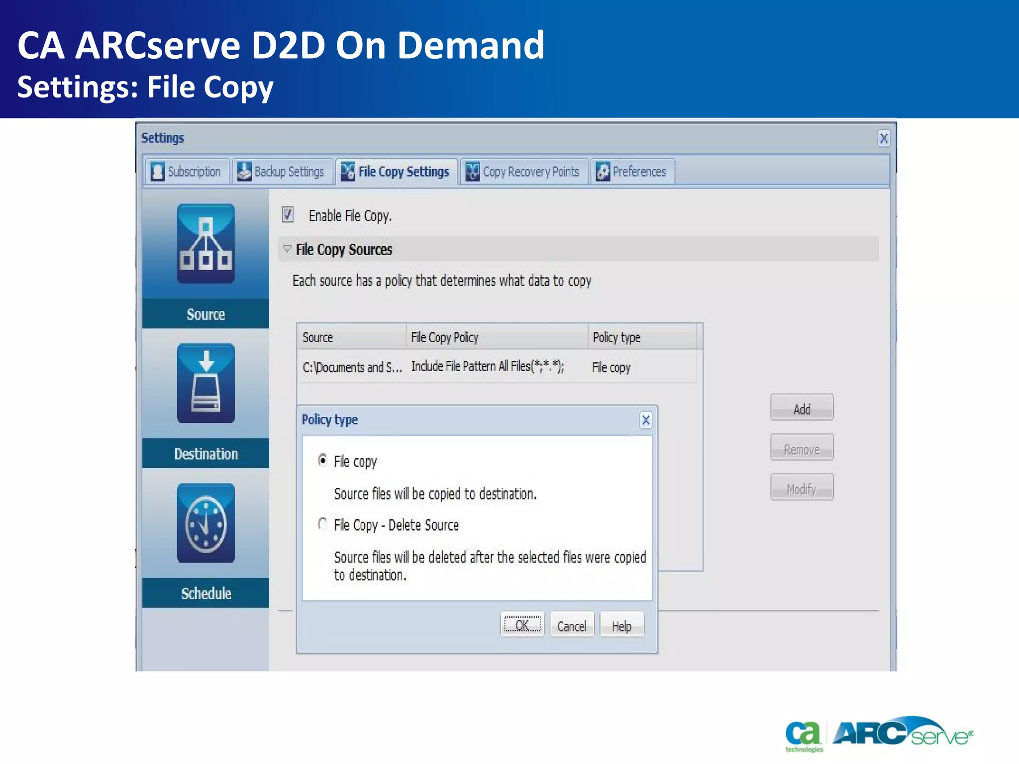Click the File Copy Sources heading text
Image resolution: width=1019 pixels, height=764 pixels.
[x=344, y=249]
